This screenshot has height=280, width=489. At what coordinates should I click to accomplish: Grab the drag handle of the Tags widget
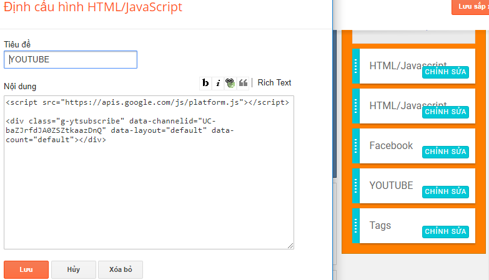point(356,226)
